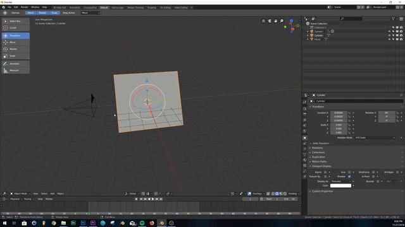Select the Annotate tool
Viewport: 405px width, 227px height.
[x=15, y=64]
